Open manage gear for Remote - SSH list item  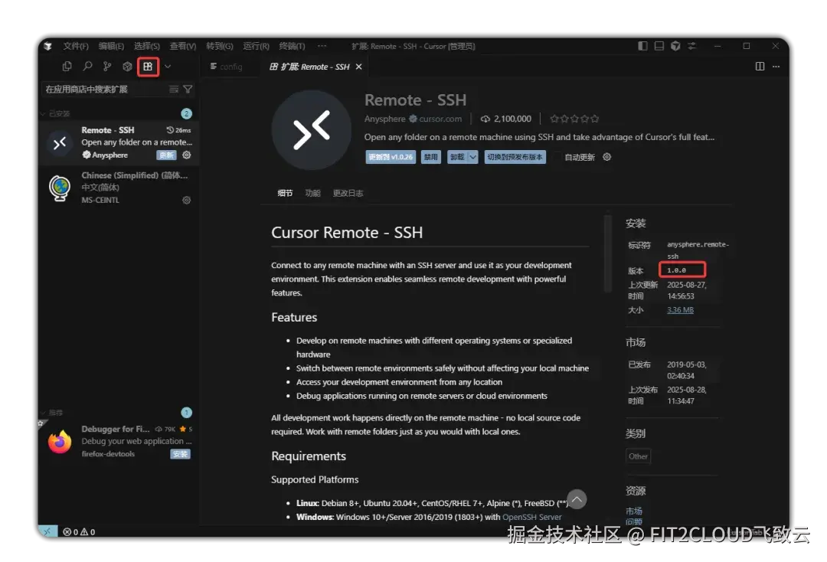tap(187, 155)
